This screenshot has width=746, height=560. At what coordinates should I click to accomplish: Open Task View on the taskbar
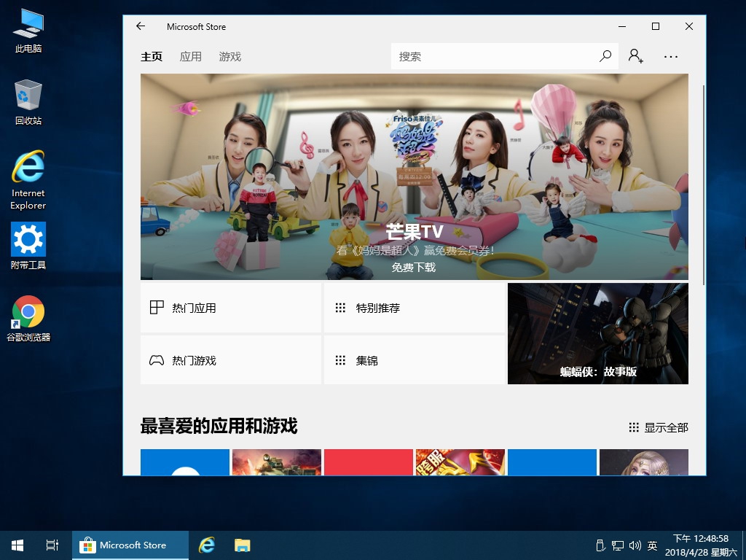tap(52, 545)
